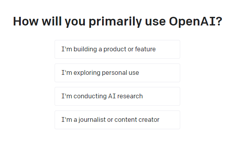Image resolution: width=243 pixels, height=141 pixels.
Task: Choose the AI research usage option
Action: [x=117, y=96]
